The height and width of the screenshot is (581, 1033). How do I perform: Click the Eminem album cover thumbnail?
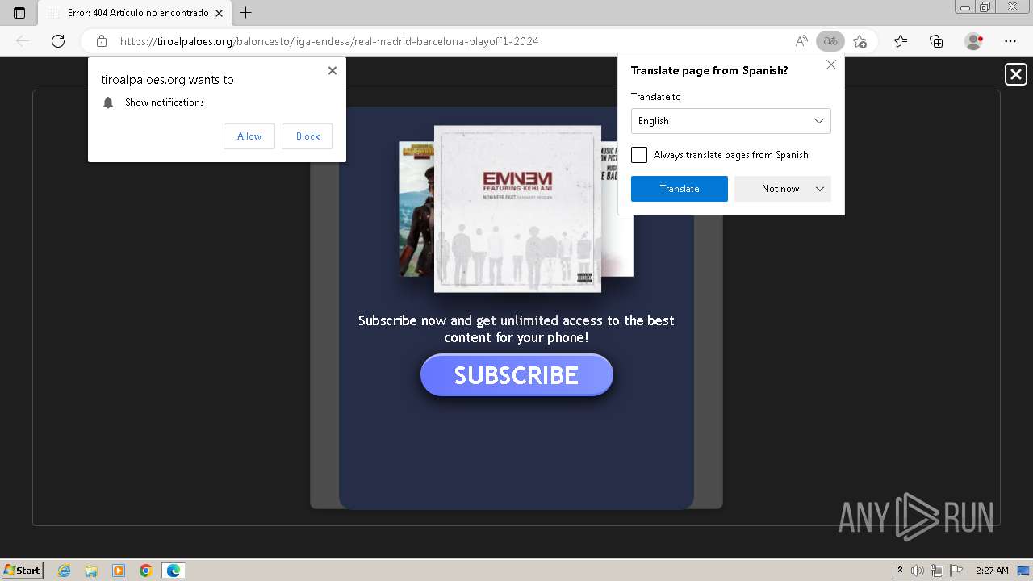(x=517, y=209)
